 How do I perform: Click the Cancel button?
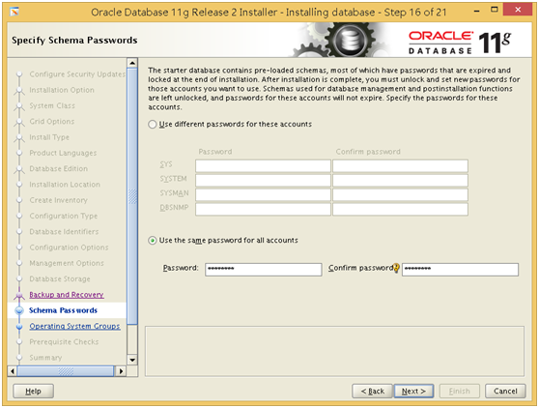505,392
